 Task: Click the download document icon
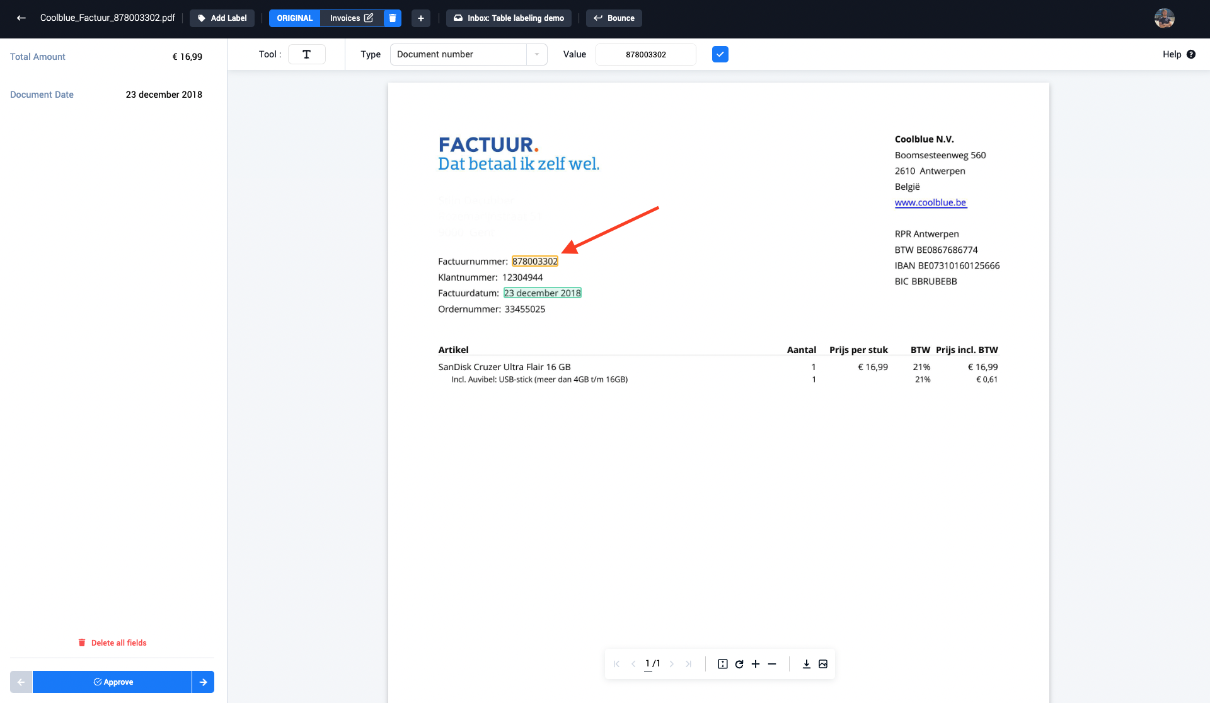[x=805, y=664]
